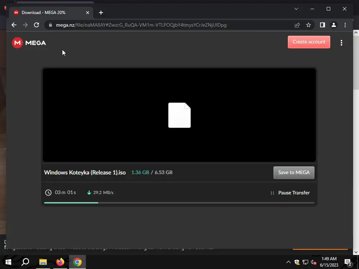Click Chrome icon in taskbar

[x=77, y=262]
